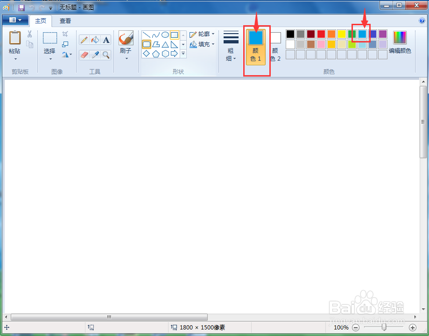
Task: Pick the dark gray color swatch
Action: 301,34
